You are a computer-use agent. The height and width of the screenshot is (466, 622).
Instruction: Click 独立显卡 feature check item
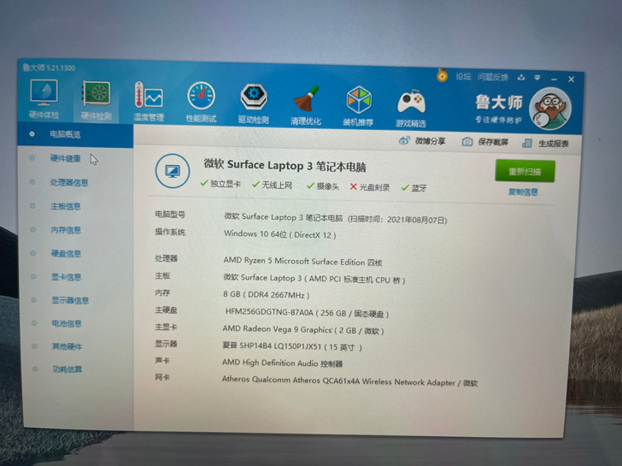tap(220, 183)
